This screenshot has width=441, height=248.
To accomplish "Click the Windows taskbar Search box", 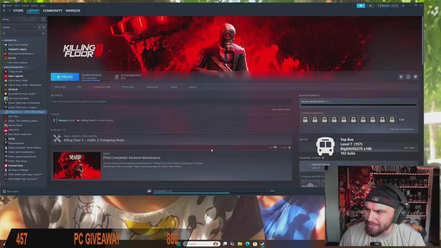I will tap(202, 244).
